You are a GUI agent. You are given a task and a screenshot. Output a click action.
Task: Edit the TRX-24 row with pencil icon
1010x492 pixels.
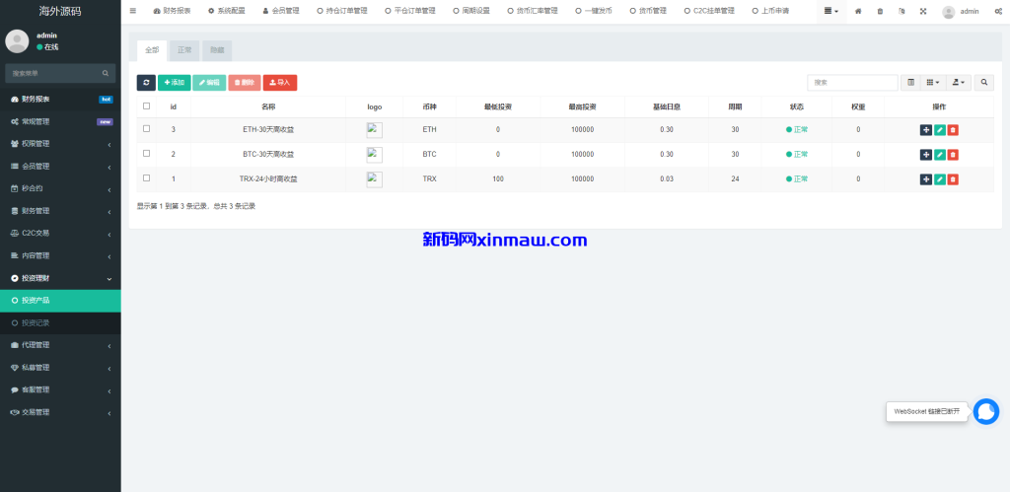click(x=940, y=179)
